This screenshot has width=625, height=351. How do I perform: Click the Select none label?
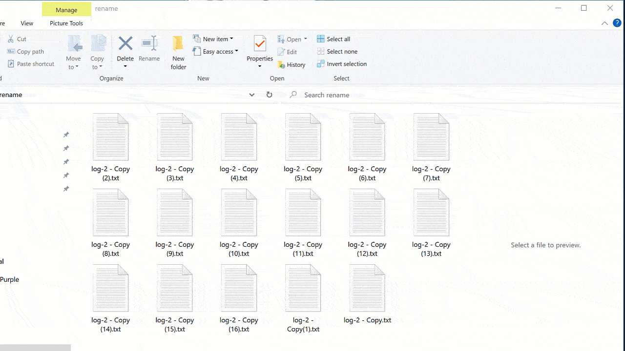(x=342, y=51)
